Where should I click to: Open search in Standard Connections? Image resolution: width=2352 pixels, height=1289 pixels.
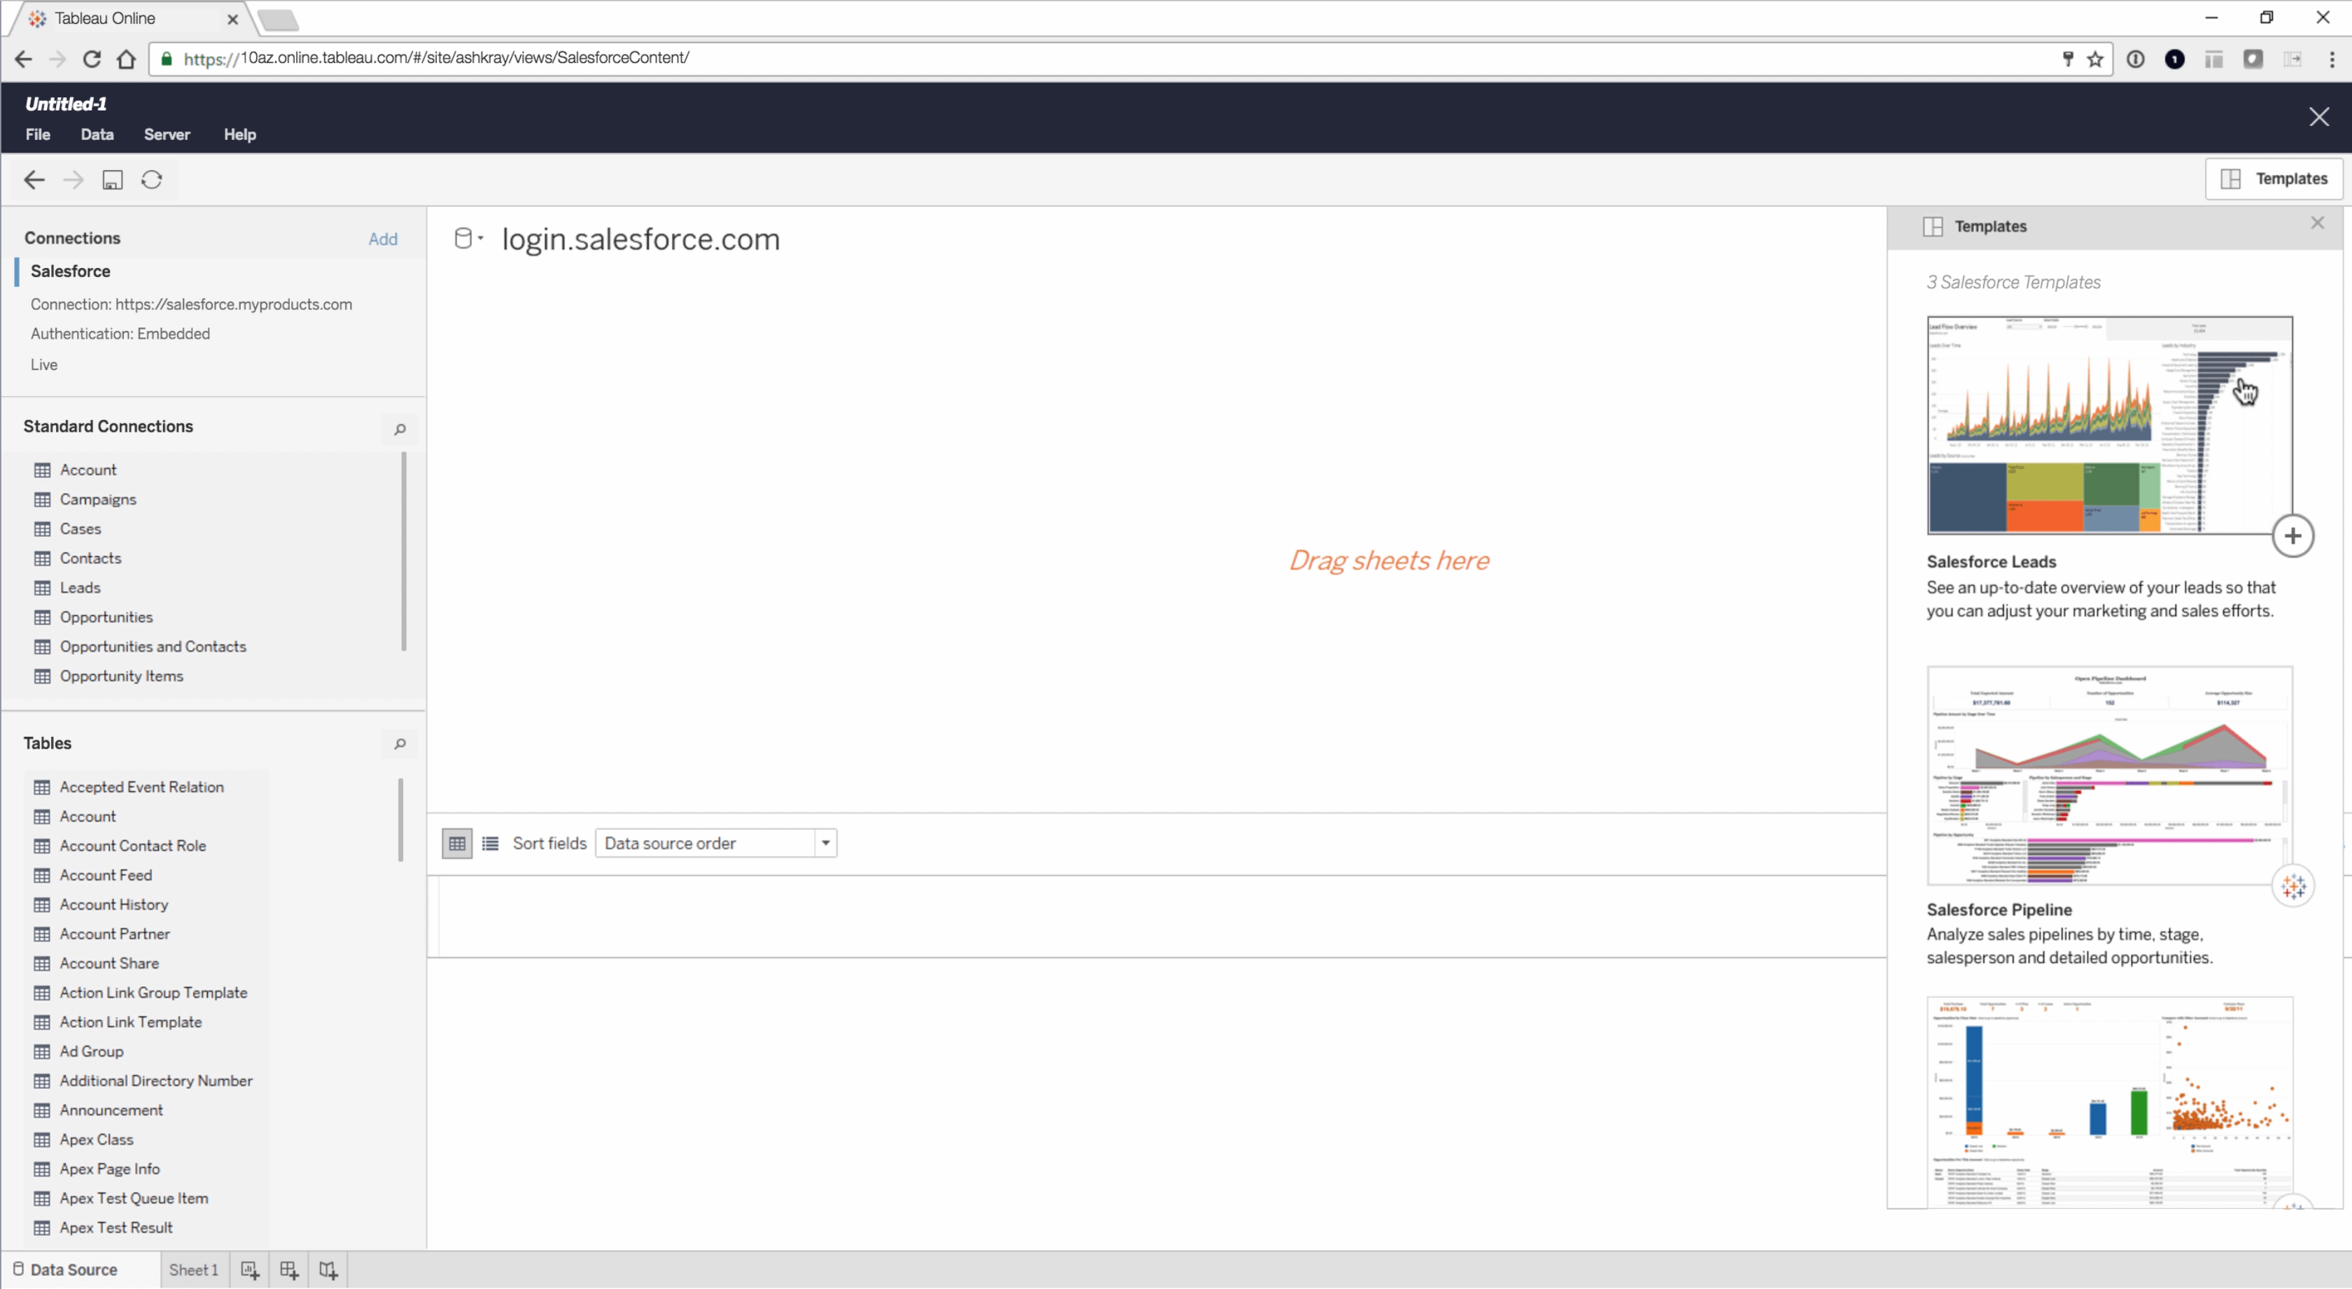(399, 429)
